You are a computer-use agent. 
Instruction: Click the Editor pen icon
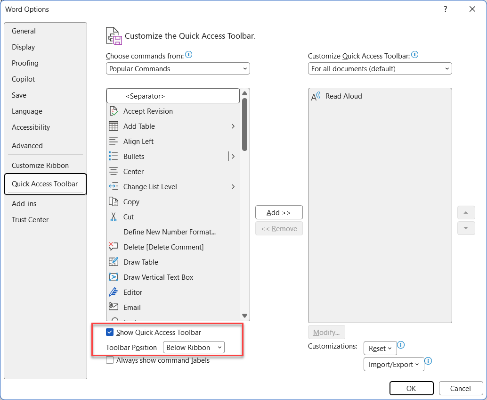click(114, 292)
